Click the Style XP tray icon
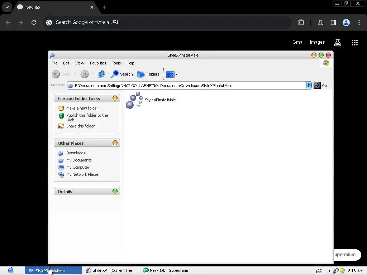The height and width of the screenshot is (275, 367). [x=335, y=271]
